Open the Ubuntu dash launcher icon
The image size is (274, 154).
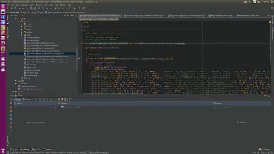point(3,6)
